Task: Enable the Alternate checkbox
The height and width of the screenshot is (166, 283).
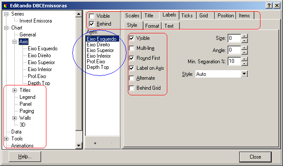Action: tap(132, 78)
